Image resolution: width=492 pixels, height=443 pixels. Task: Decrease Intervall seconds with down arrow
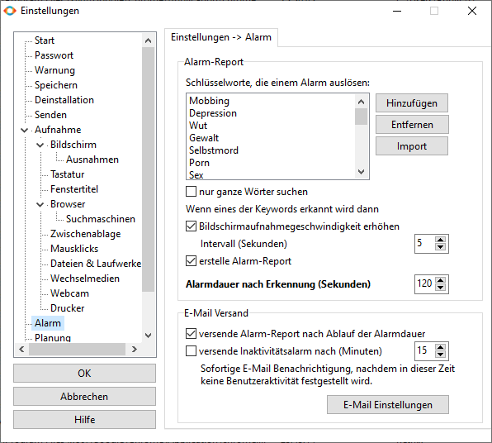[441, 247]
